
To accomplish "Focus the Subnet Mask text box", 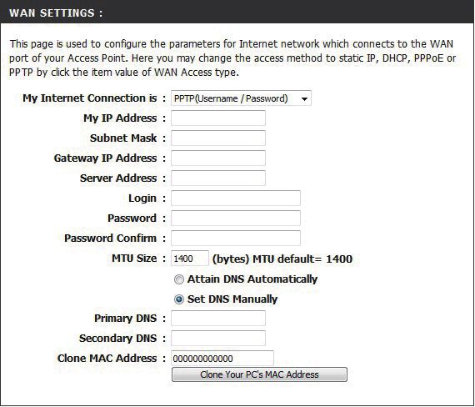I will [218, 138].
